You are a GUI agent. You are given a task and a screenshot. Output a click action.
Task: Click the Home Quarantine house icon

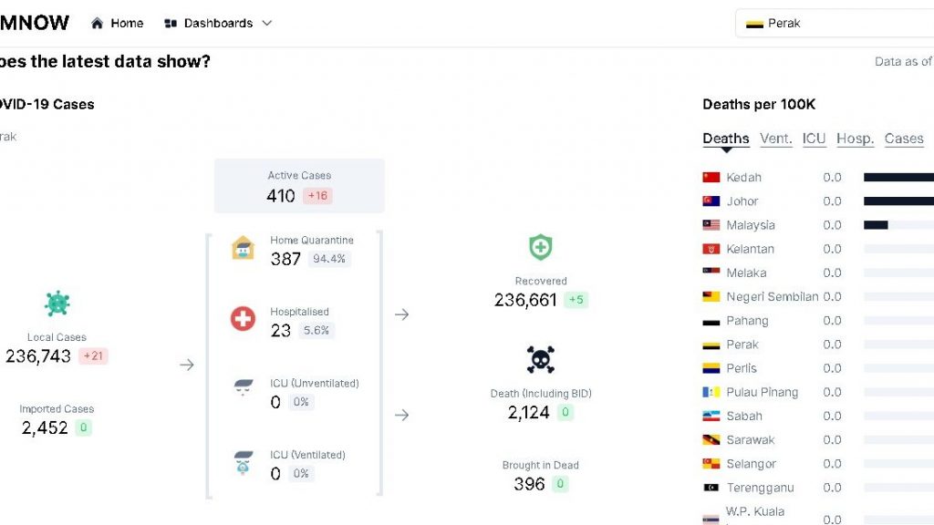[243, 249]
